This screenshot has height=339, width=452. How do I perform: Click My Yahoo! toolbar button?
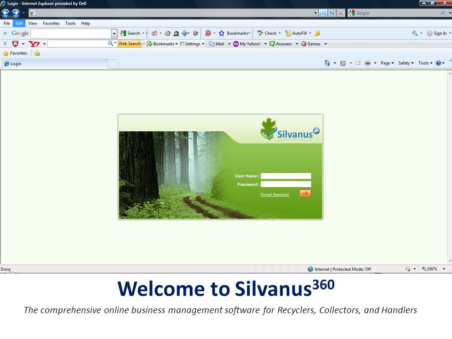click(x=246, y=44)
